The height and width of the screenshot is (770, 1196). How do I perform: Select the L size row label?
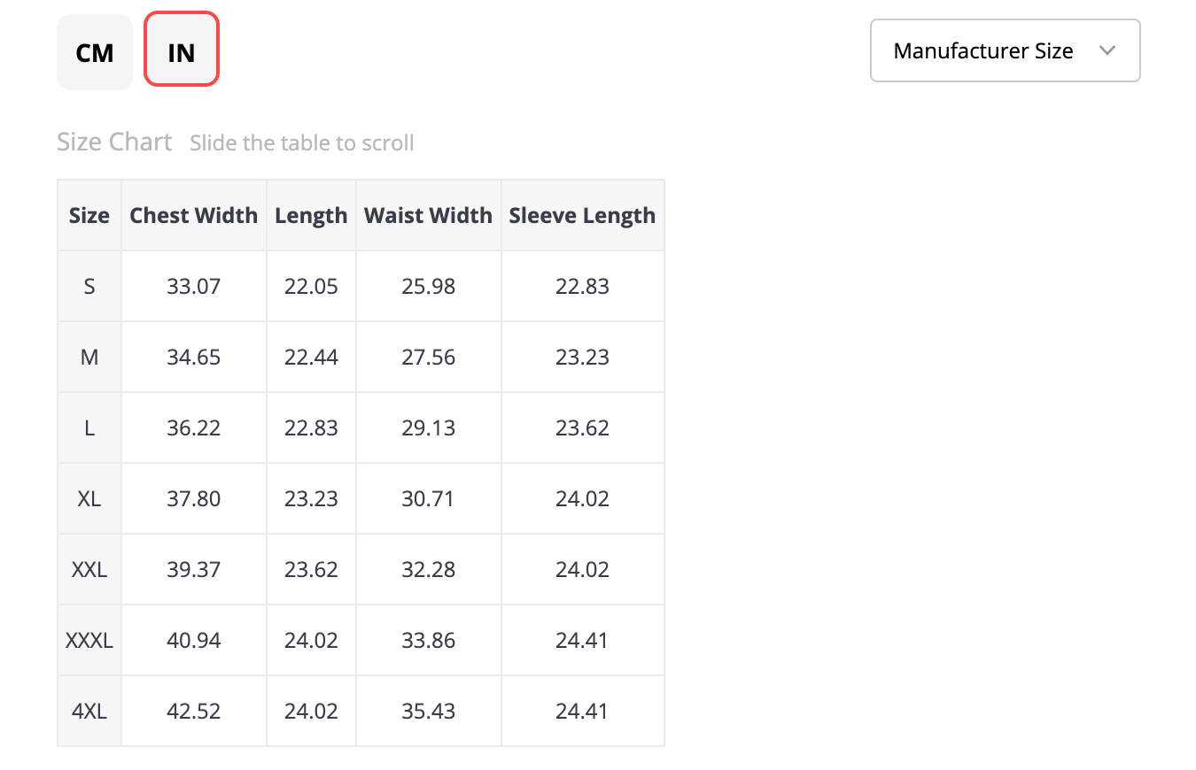coord(89,427)
